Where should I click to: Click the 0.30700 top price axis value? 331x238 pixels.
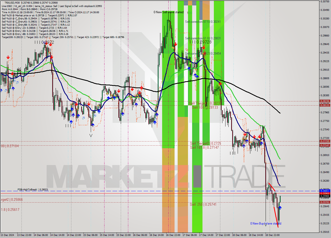coord(325,2)
